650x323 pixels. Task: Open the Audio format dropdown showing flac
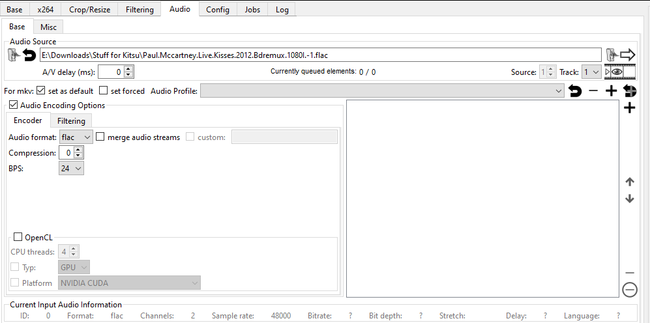(76, 137)
